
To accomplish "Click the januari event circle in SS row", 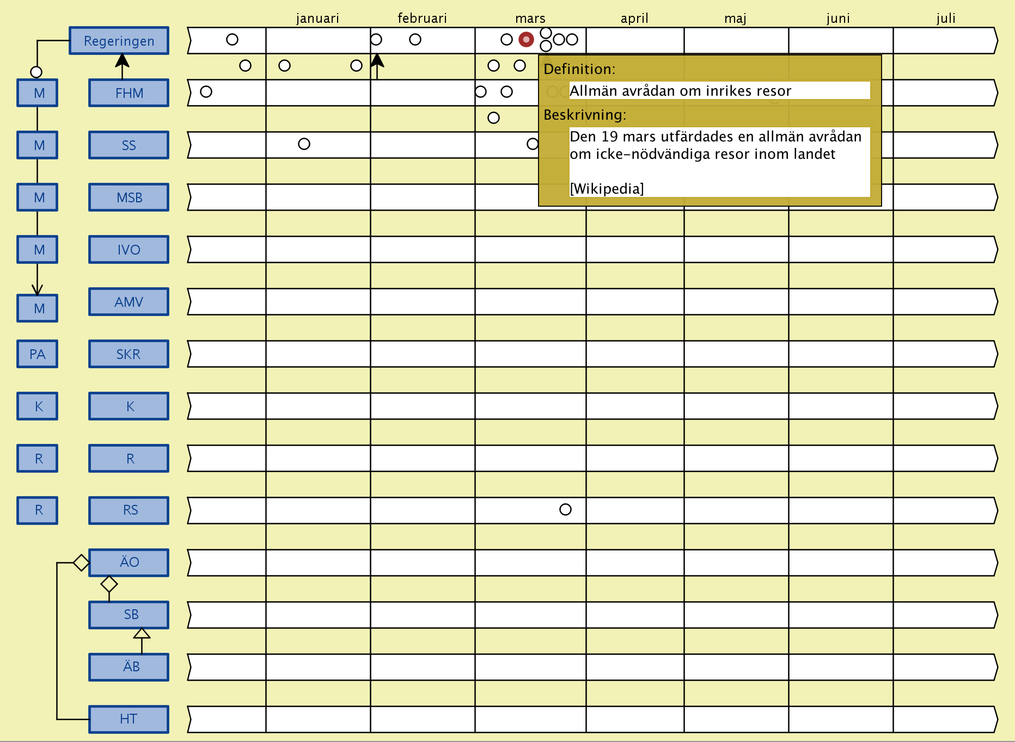I will [304, 144].
